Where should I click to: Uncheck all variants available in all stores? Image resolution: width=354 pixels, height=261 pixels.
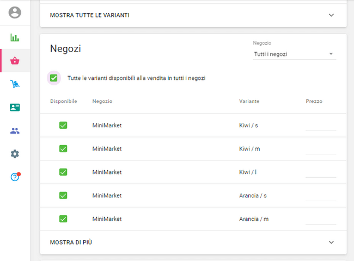(54, 78)
